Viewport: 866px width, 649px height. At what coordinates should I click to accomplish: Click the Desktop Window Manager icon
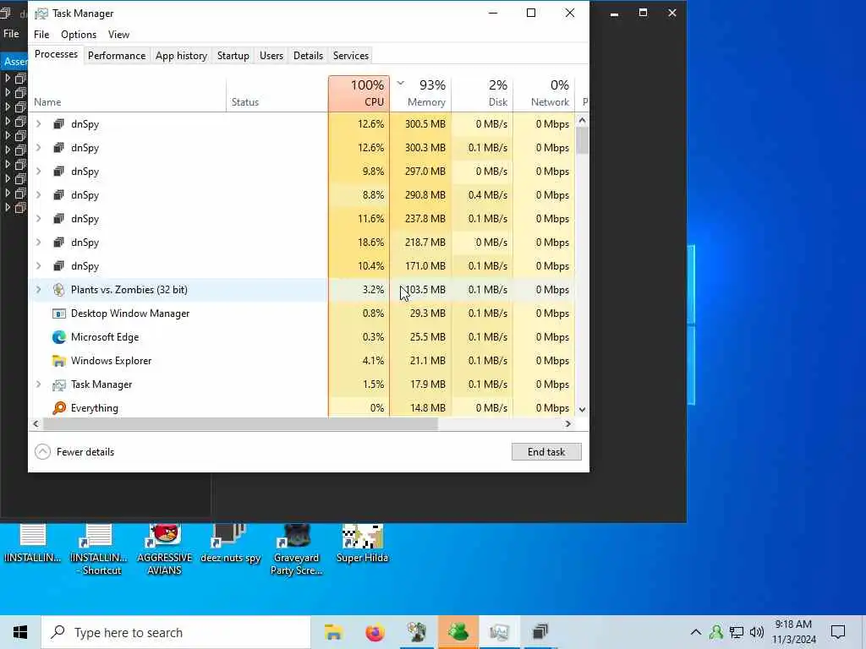point(58,314)
